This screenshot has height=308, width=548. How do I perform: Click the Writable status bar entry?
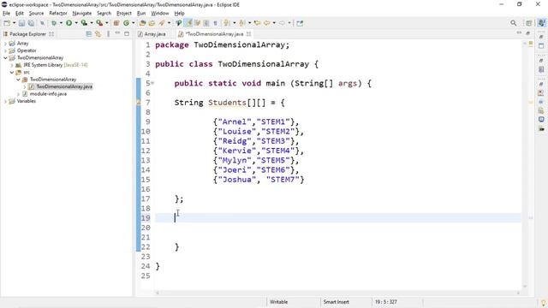[278, 302]
